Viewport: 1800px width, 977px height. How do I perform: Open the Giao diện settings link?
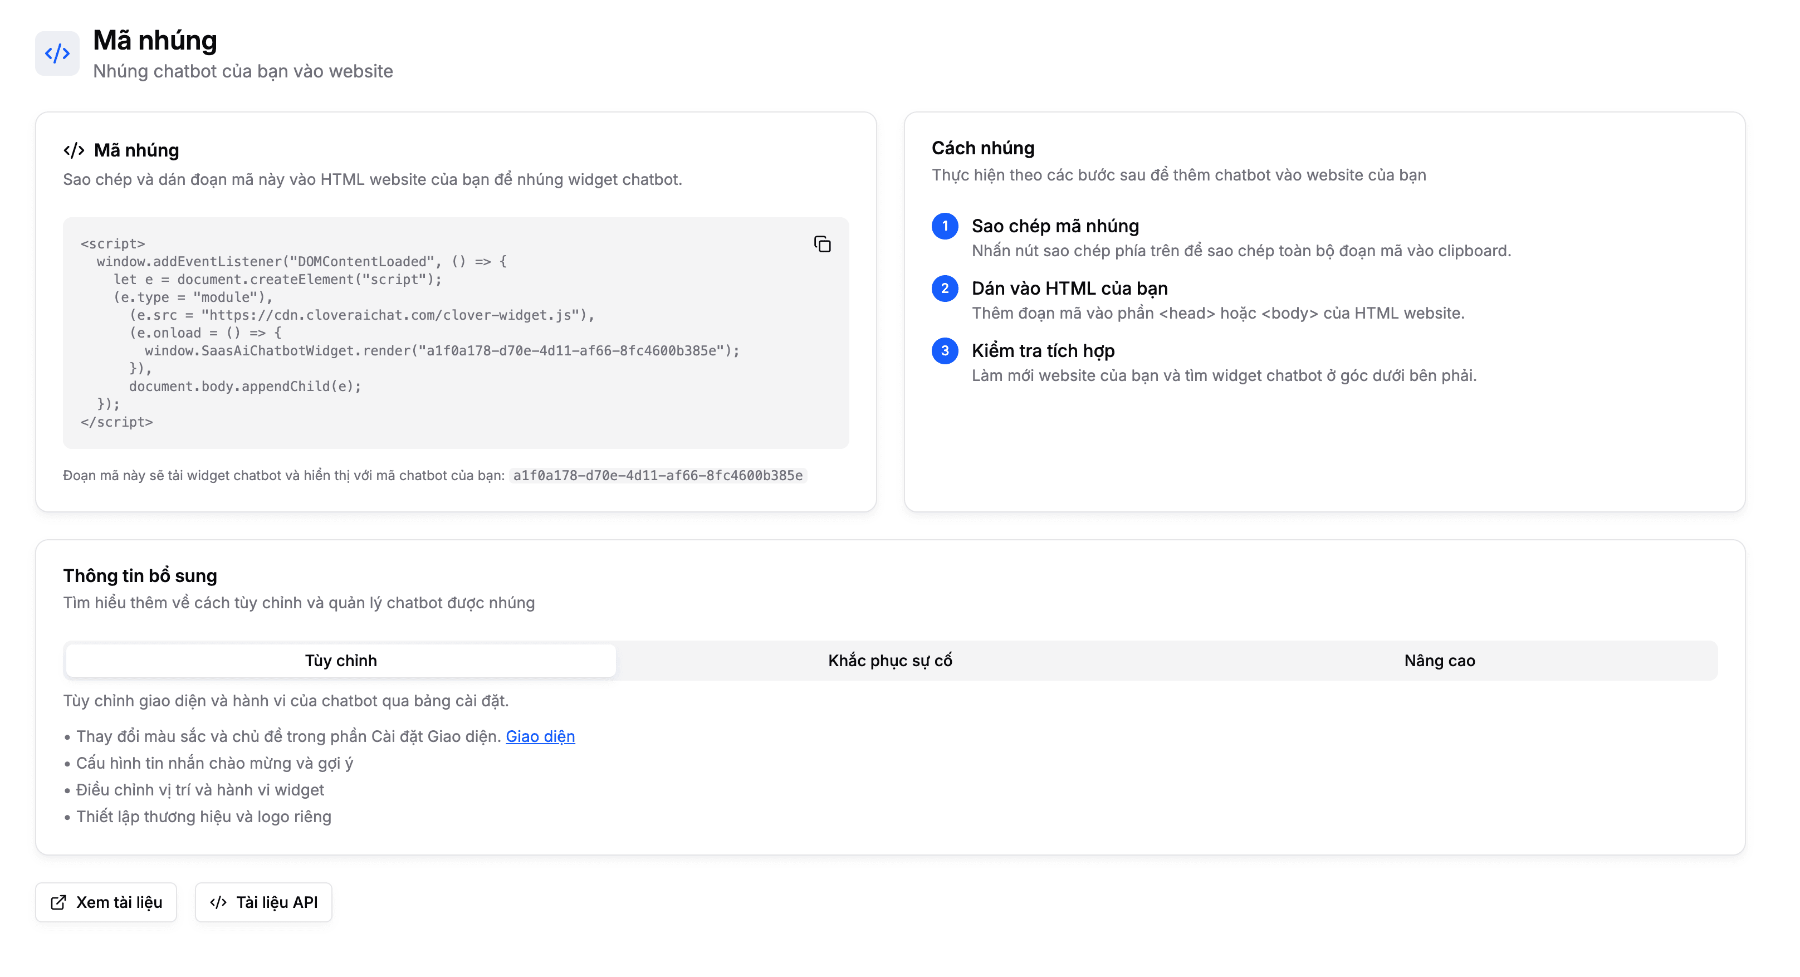click(540, 736)
